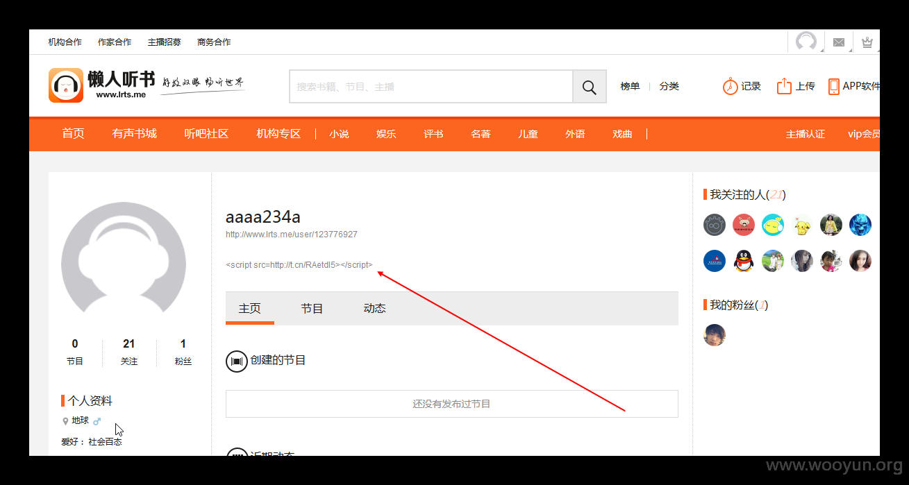
Task: Click the 还没有发布过节目 empty notice
Action: [452, 403]
